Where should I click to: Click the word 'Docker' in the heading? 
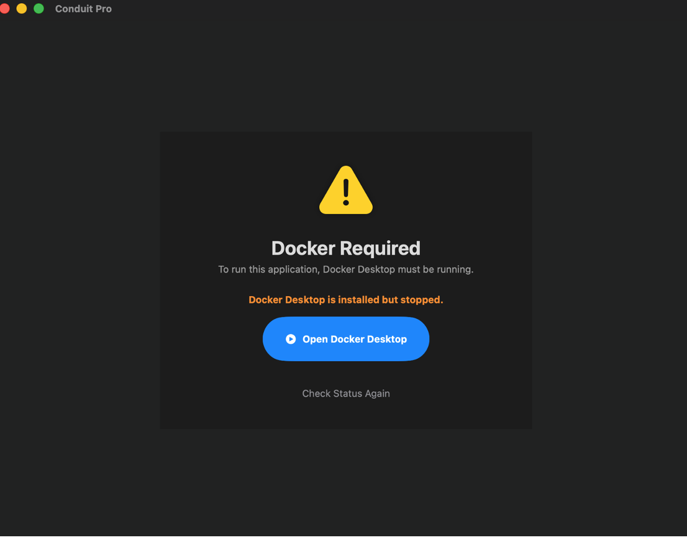point(303,248)
